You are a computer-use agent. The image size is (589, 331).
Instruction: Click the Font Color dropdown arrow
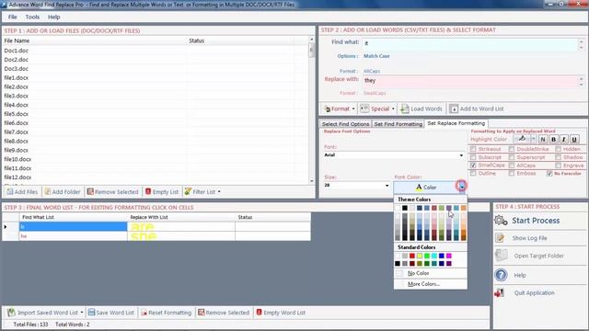tap(462, 186)
